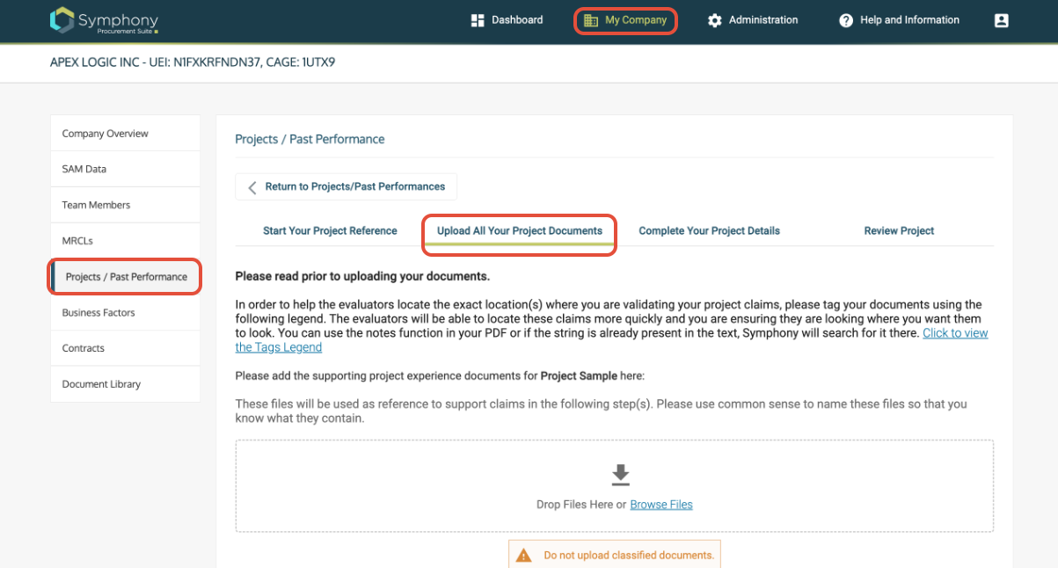This screenshot has height=568, width=1058.
Task: Click the orange warning triangle icon
Action: [x=523, y=556]
